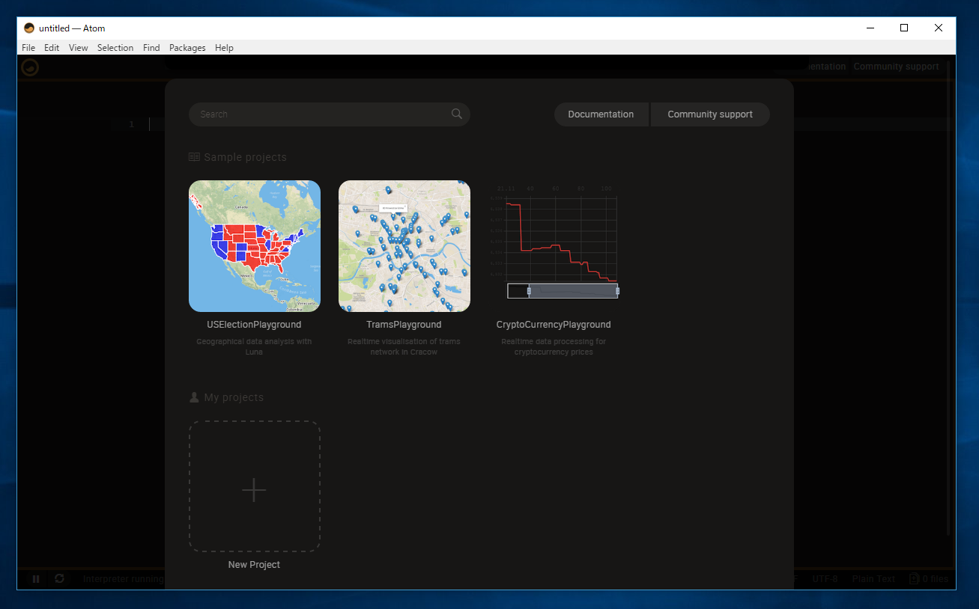Open the File menu

(x=28, y=47)
